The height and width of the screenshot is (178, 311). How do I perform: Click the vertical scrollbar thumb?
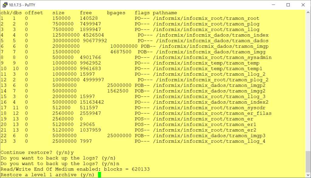tap(308, 165)
